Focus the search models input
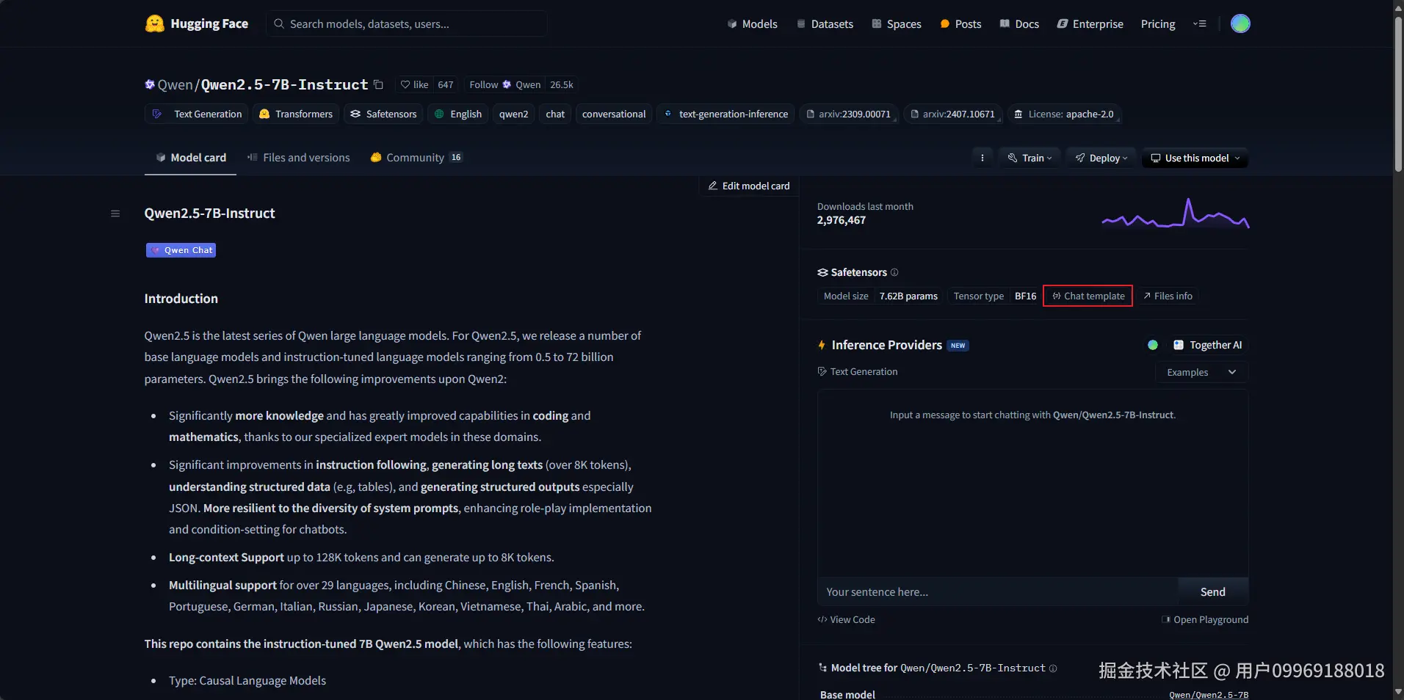Screen dimensions: 1404x700 [407, 23]
